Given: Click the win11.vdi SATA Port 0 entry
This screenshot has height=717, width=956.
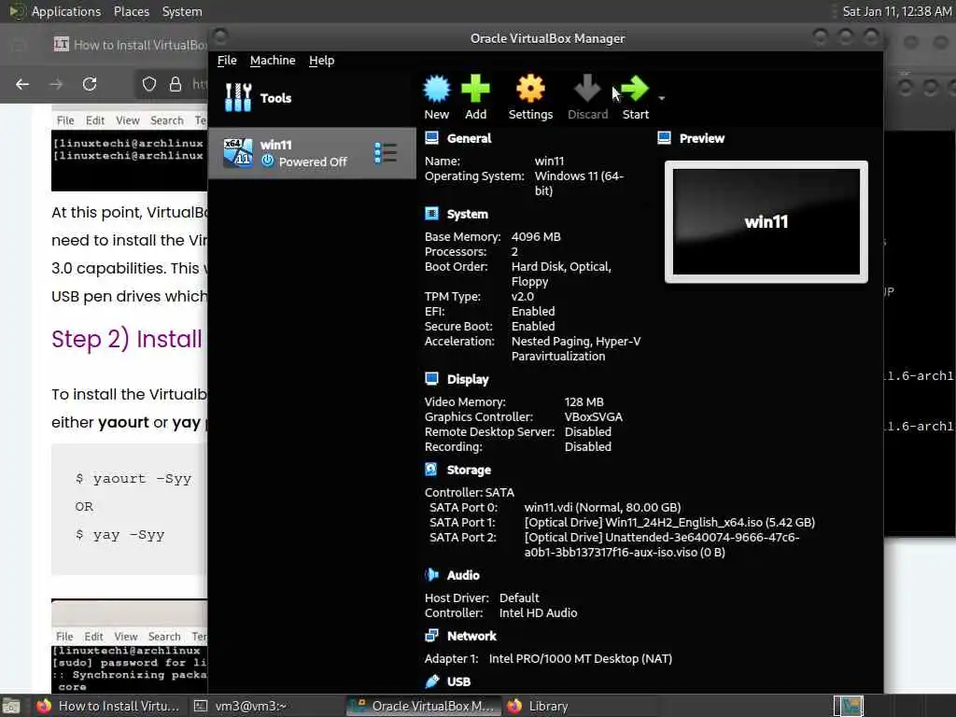Looking at the screenshot, I should (x=602, y=507).
